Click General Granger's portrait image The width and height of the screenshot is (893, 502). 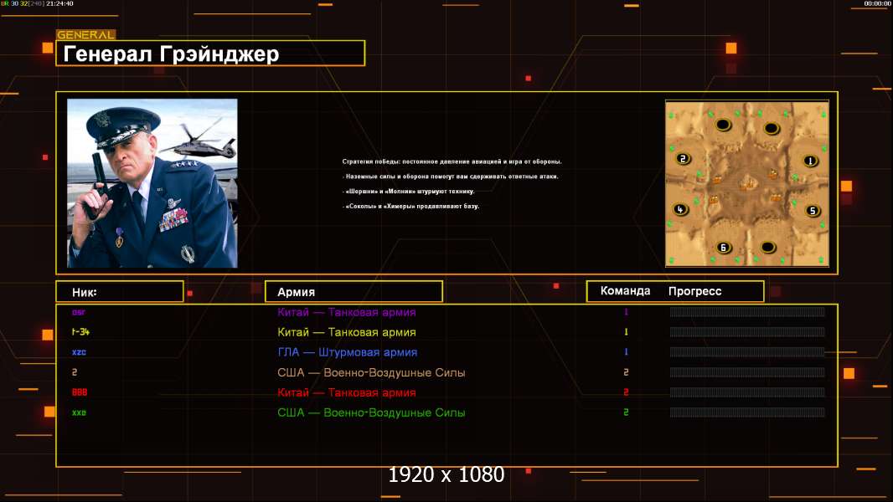pyautogui.click(x=152, y=183)
